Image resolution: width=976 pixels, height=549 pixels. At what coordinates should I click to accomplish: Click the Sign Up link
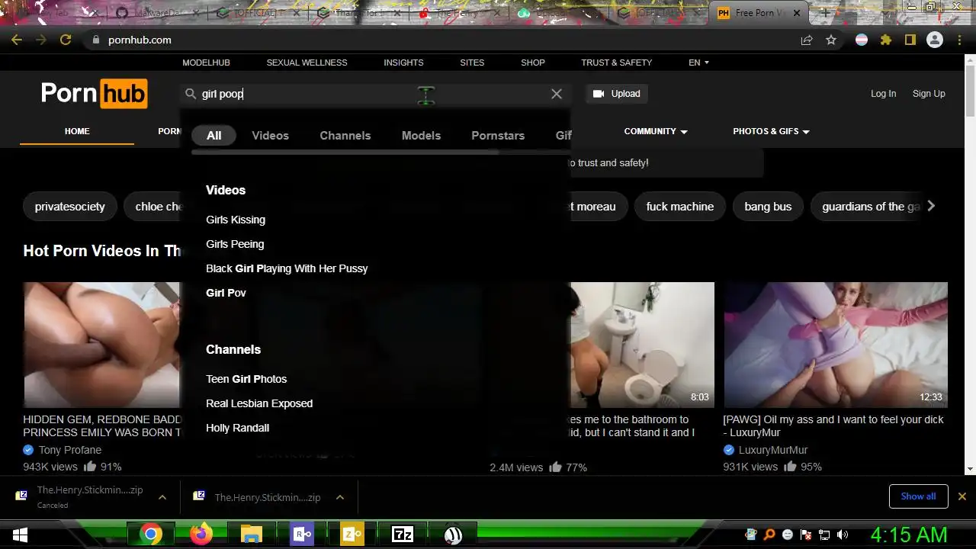929,94
